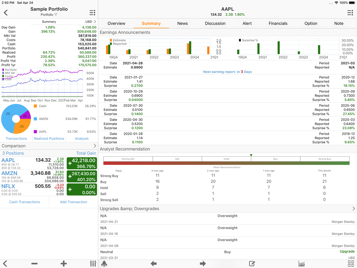The height and width of the screenshot is (268, 357).
Task: Go to next stock with right arrow
Action: [x=203, y=264]
